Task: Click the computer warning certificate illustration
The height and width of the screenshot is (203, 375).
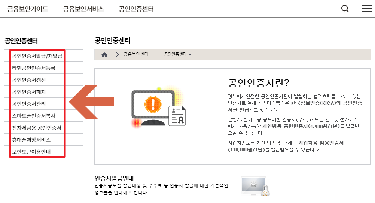Action: (159, 107)
